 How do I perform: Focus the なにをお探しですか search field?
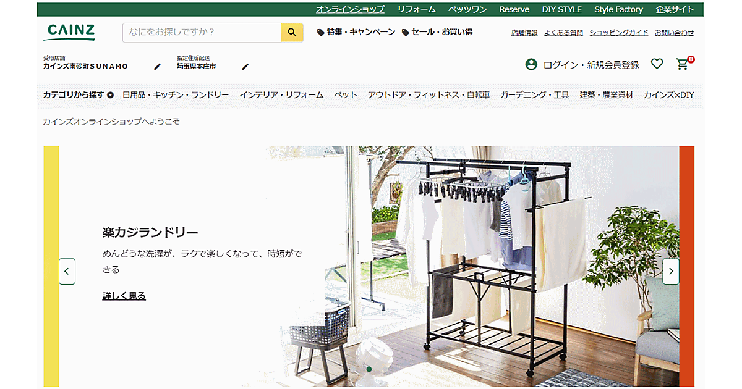[202, 32]
